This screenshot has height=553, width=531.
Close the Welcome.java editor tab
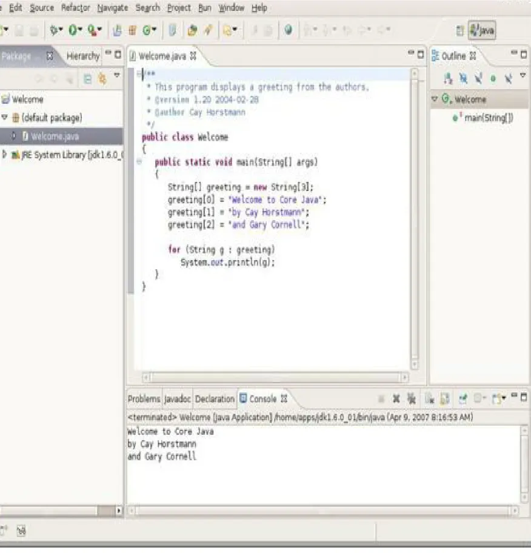pyautogui.click(x=193, y=55)
